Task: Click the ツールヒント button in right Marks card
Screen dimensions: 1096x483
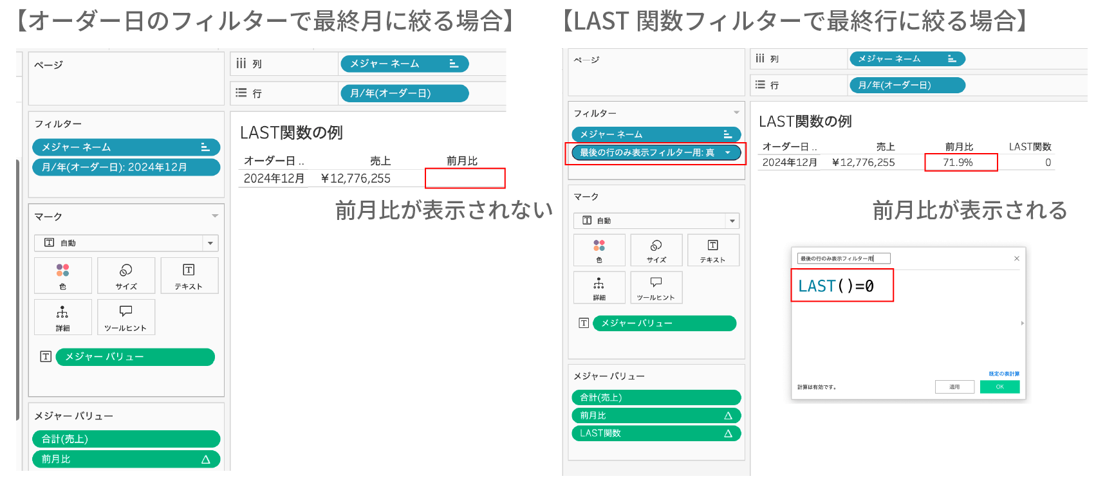Action: [x=656, y=287]
